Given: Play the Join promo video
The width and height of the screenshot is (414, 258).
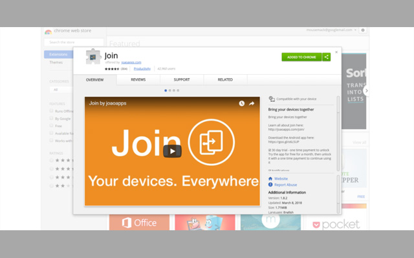Looking at the screenshot, I should point(172,152).
